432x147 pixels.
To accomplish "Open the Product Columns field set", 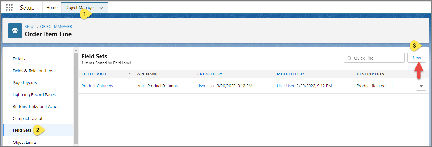I will pos(97,86).
